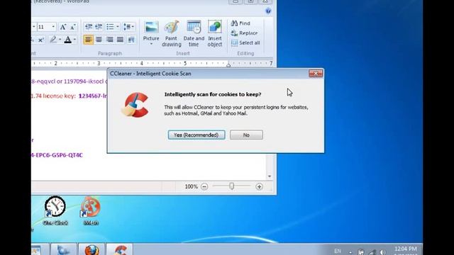This screenshot has width=454, height=255.
Task: Open the paragraph settings dialog icon
Action: click(131, 40)
